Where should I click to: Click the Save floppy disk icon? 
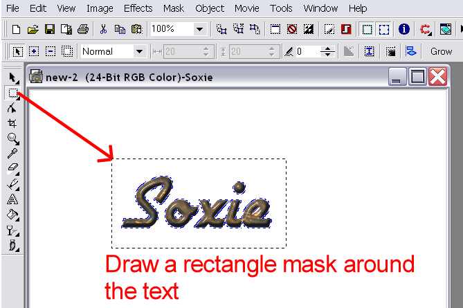(50, 30)
